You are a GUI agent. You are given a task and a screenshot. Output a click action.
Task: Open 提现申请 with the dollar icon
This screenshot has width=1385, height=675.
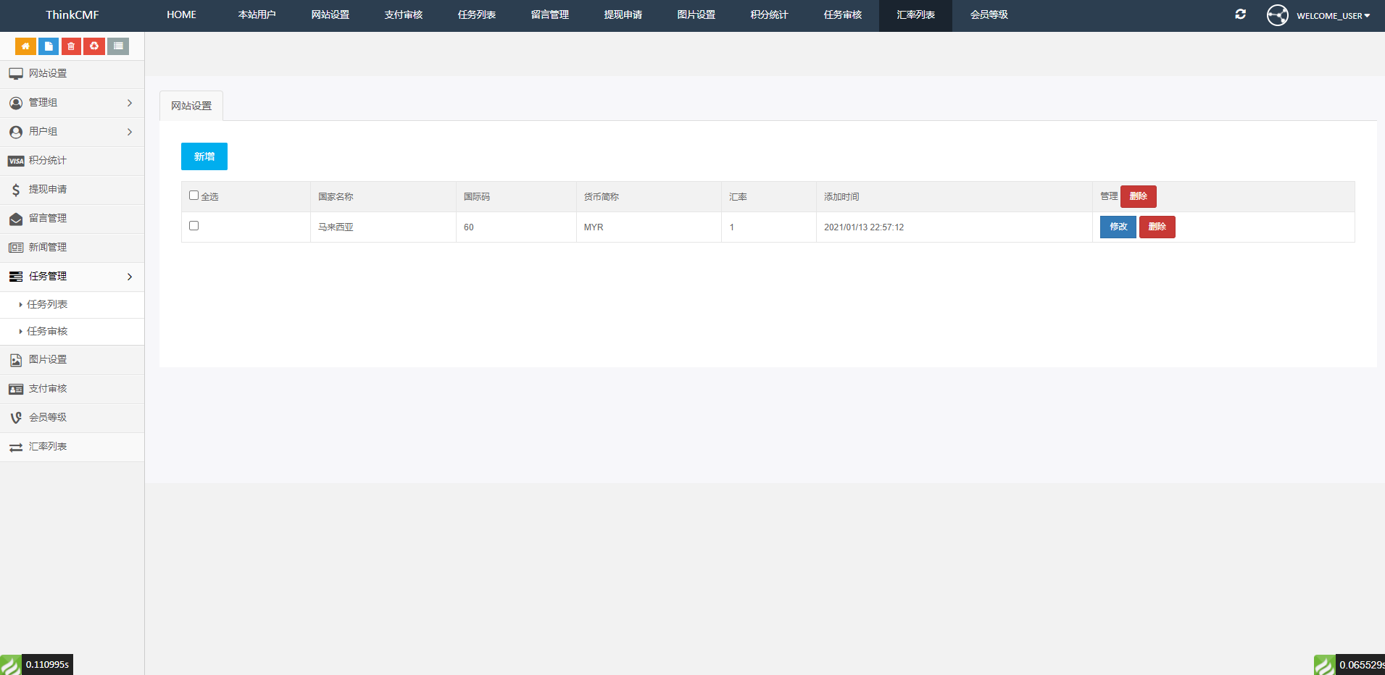(x=48, y=190)
